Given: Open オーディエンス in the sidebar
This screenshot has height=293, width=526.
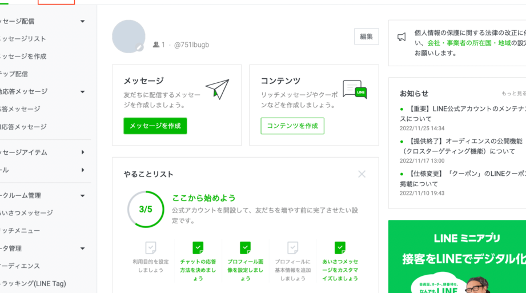Looking at the screenshot, I should (x=20, y=266).
